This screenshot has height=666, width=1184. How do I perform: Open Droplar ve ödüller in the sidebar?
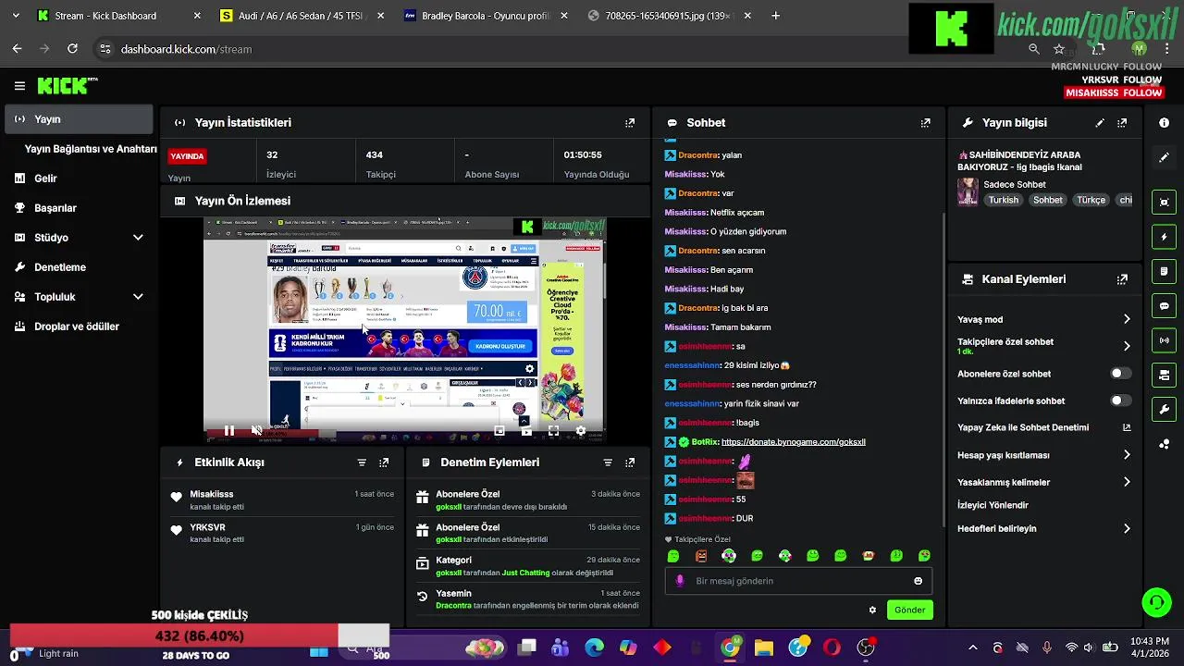(79, 327)
